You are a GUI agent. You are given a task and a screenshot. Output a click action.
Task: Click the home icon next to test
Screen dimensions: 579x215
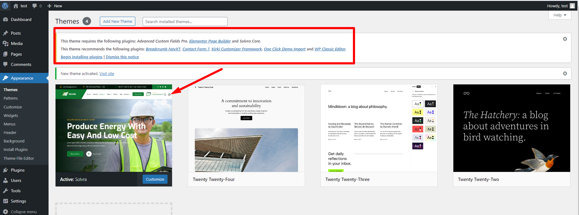(x=16, y=6)
